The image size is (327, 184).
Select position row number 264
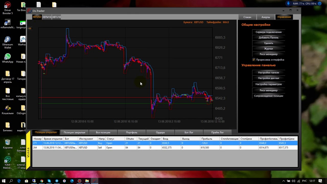pos(165,147)
